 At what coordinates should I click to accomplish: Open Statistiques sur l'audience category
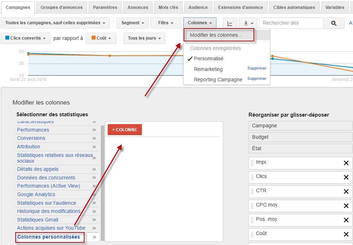point(47,203)
